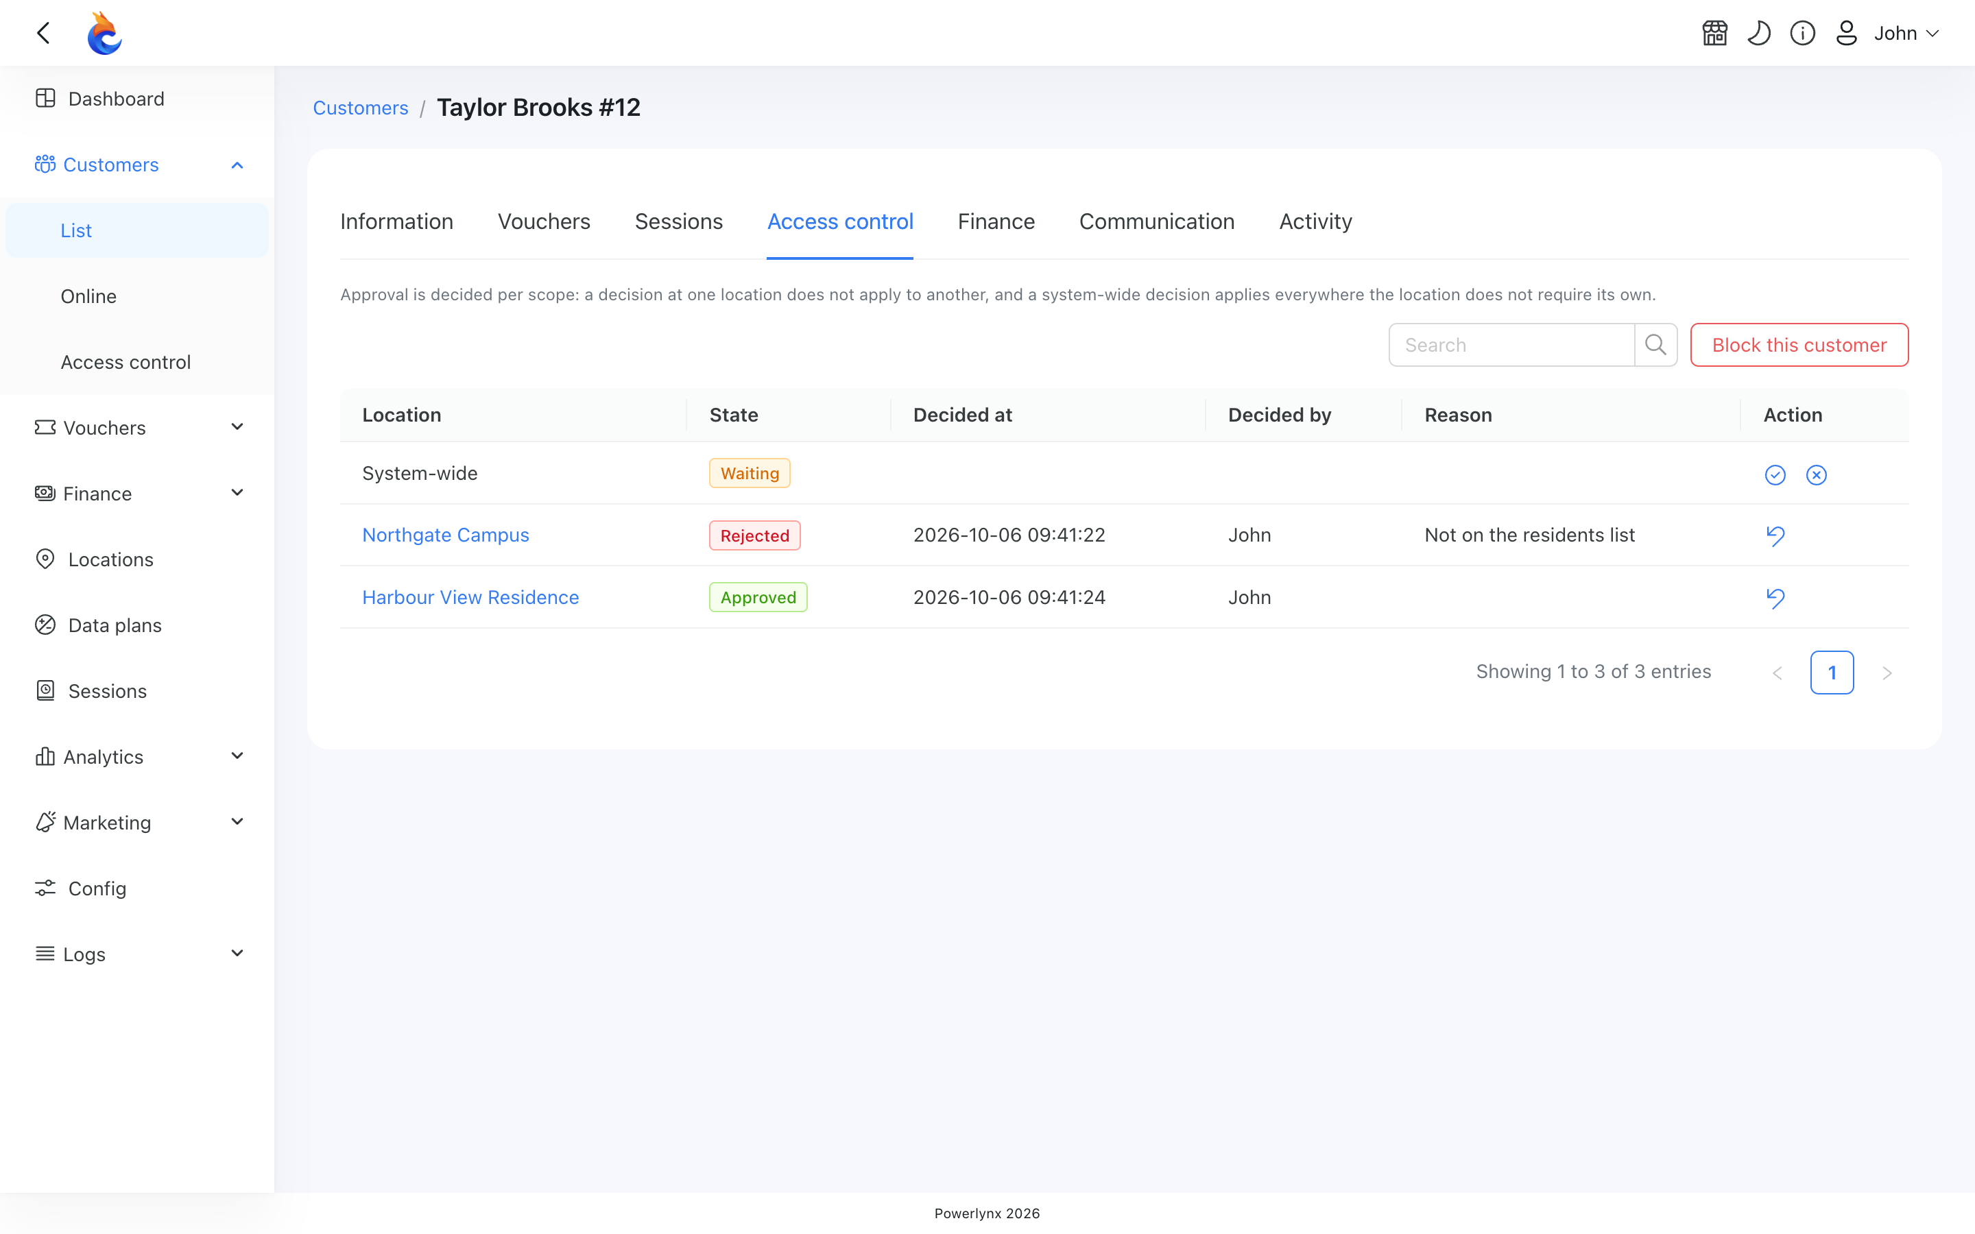The image size is (1975, 1234).
Task: Click the Customers breadcrumb link
Action: click(x=361, y=108)
